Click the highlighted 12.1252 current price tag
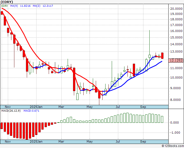The image size is (184, 148). [x=176, y=61]
